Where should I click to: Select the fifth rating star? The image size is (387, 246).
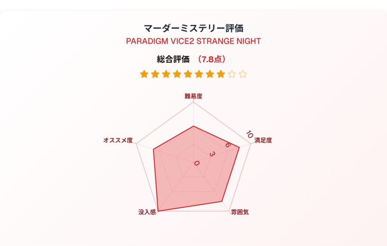pos(188,74)
